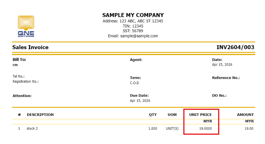Screen dimensions: 265x144
Task: Select the stock 2 line item
Action: tap(32, 129)
